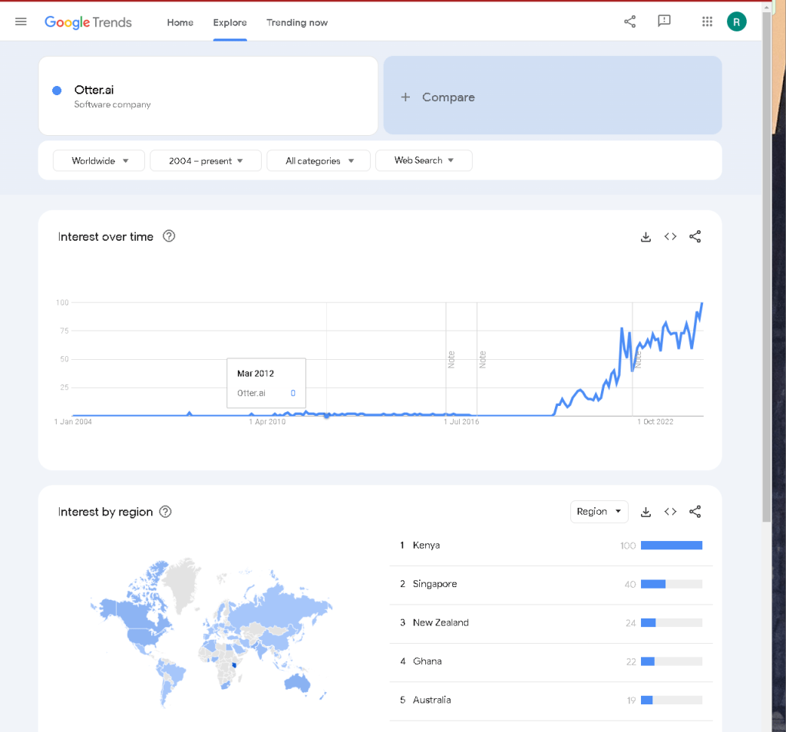Edit the Otter.ai search term
The image size is (786, 732).
(208, 96)
